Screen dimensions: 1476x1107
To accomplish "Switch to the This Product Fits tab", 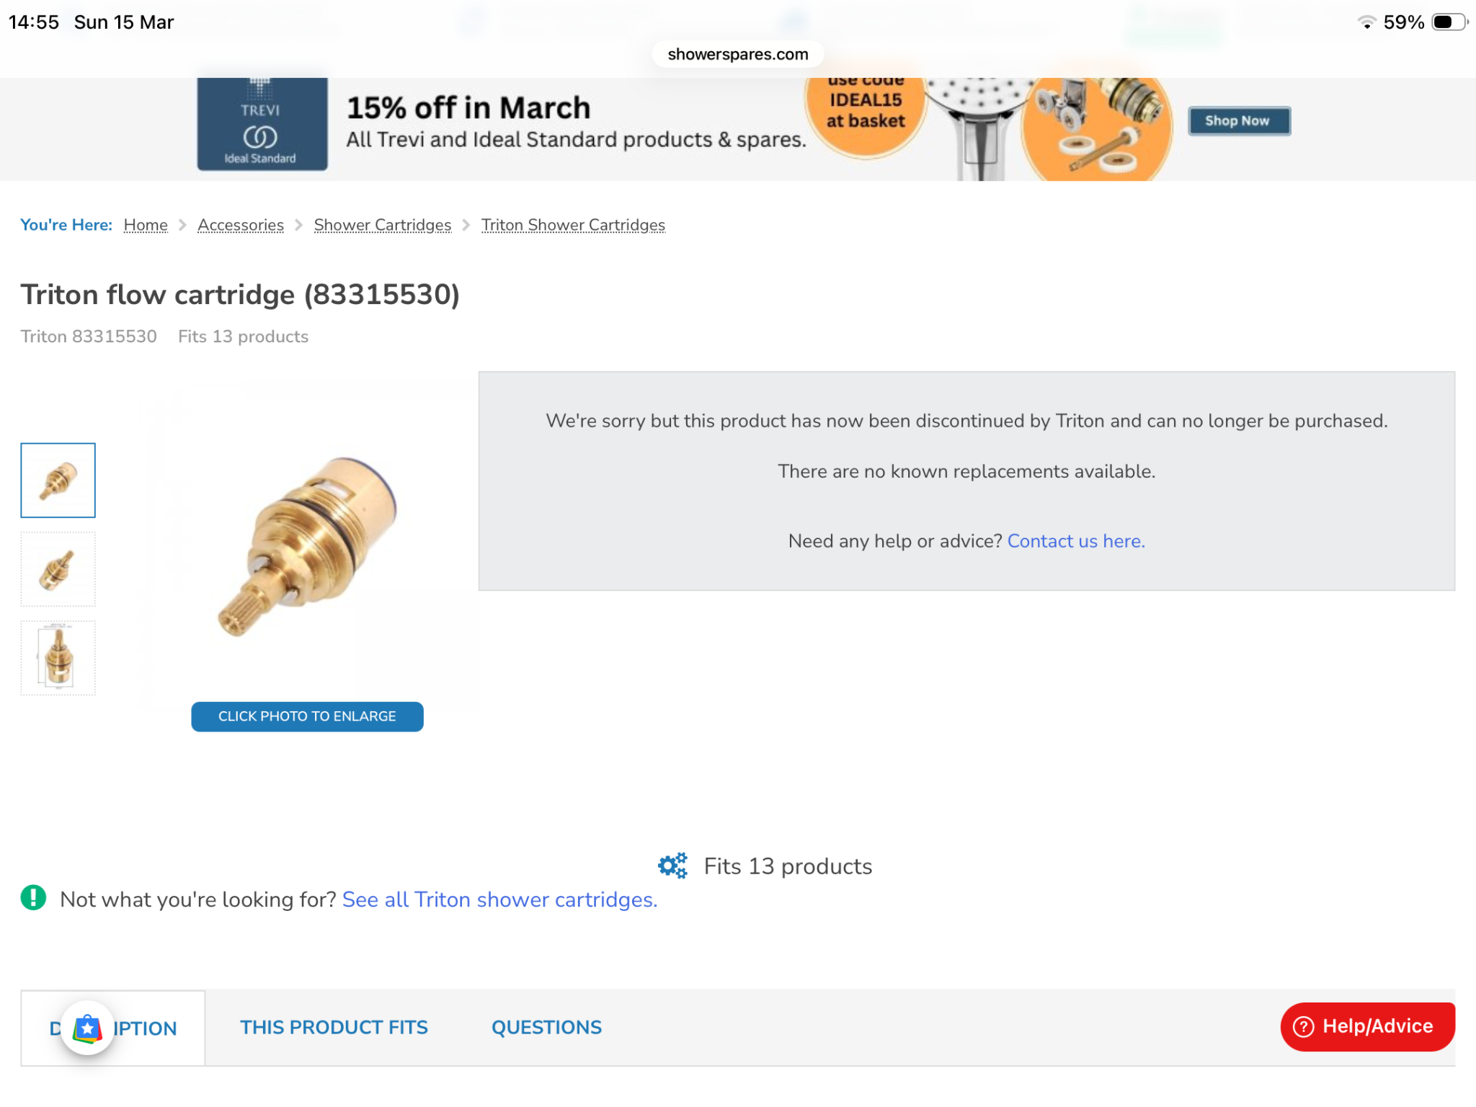I will click(334, 1028).
